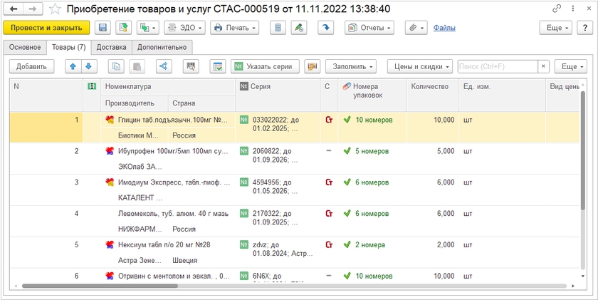Add document to favorites with star icon
This screenshot has height=300, width=598.
tap(54, 9)
